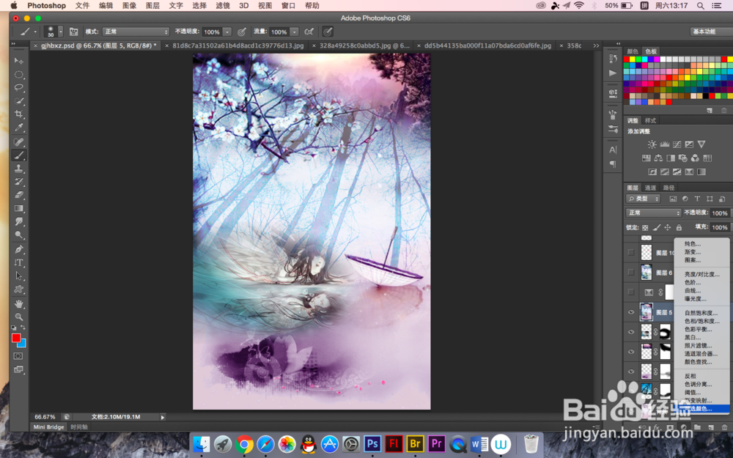Image resolution: width=733 pixels, height=458 pixels.
Task: Open the opacity slider dropdown arrow
Action: (227, 32)
